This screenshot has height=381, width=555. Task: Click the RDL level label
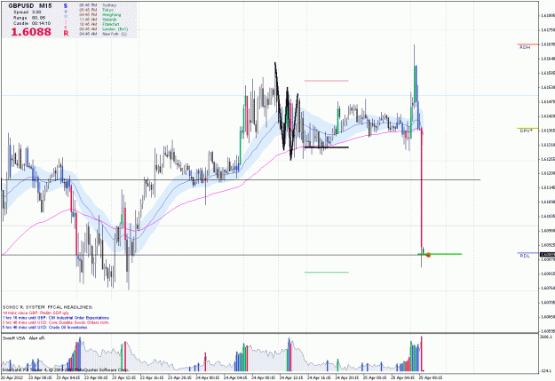pos(525,256)
